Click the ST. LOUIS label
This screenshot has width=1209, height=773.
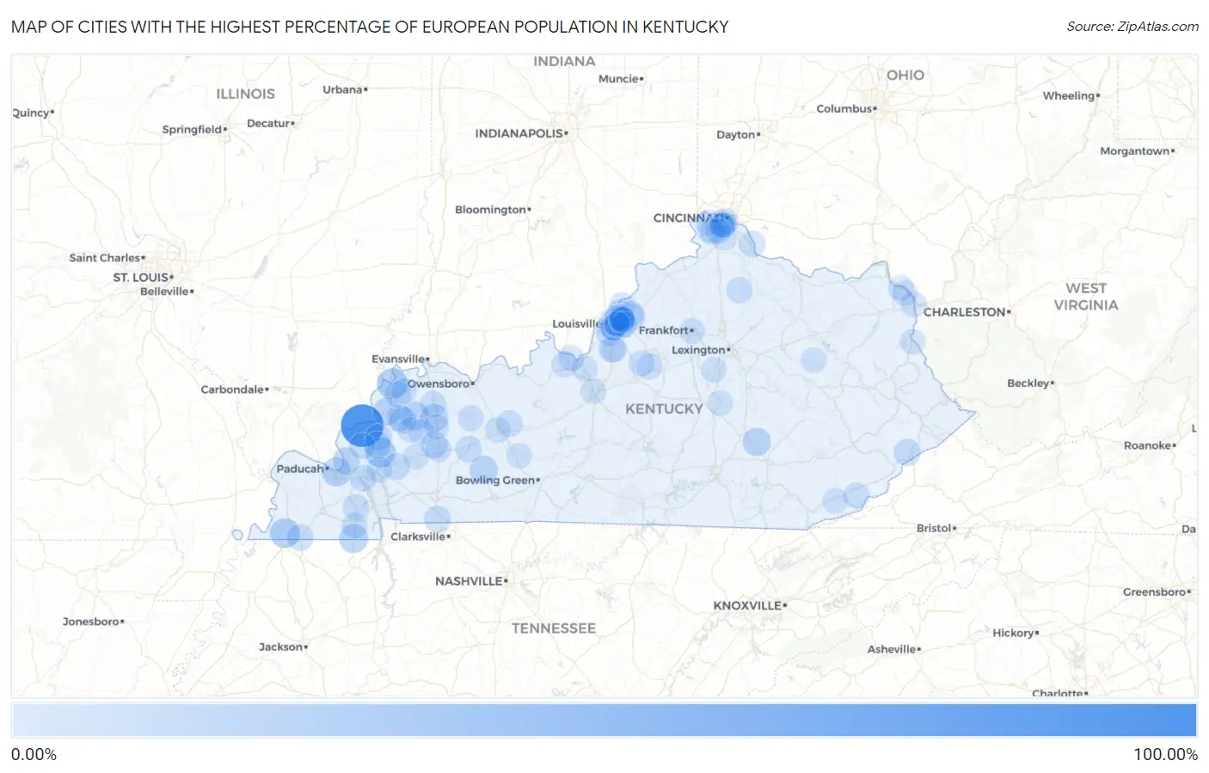[141, 277]
